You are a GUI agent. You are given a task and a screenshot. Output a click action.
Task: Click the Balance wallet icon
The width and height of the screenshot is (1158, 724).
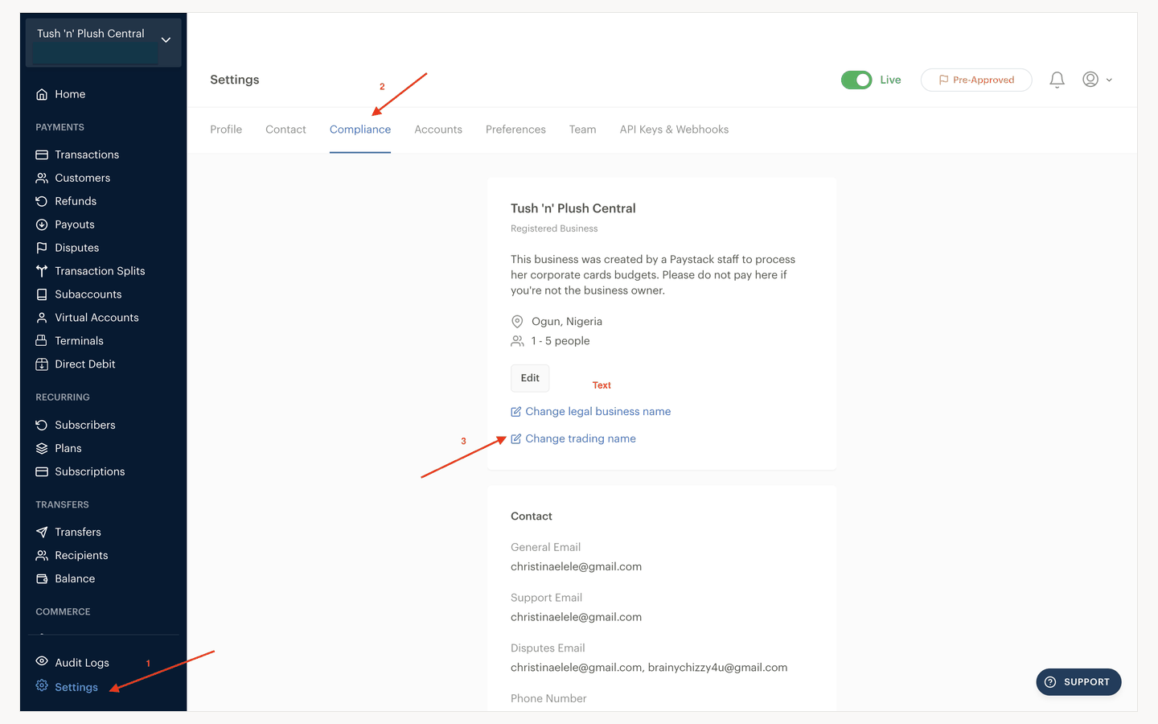coord(42,578)
